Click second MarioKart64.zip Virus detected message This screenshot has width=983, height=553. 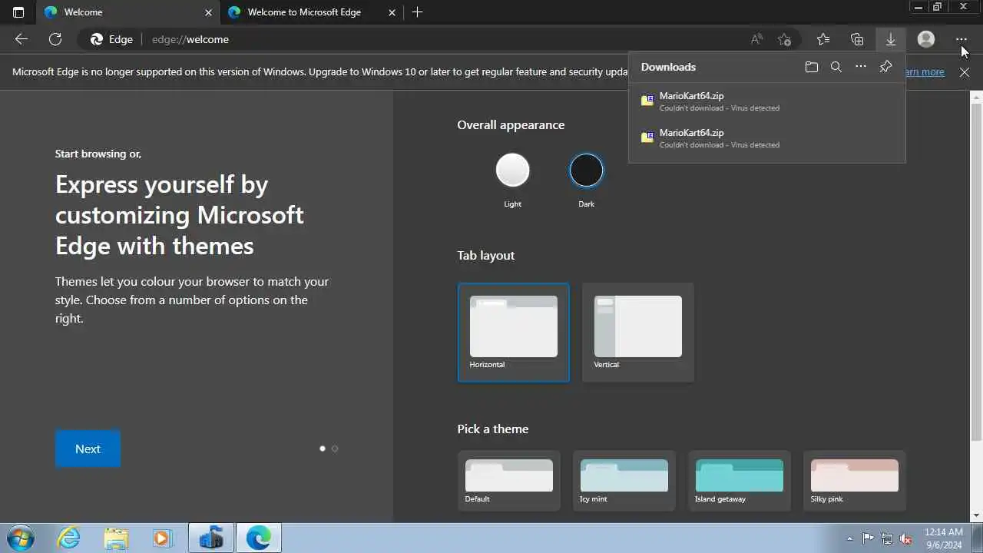(720, 145)
